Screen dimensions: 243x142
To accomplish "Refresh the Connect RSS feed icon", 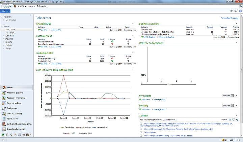I will coord(237,119).
